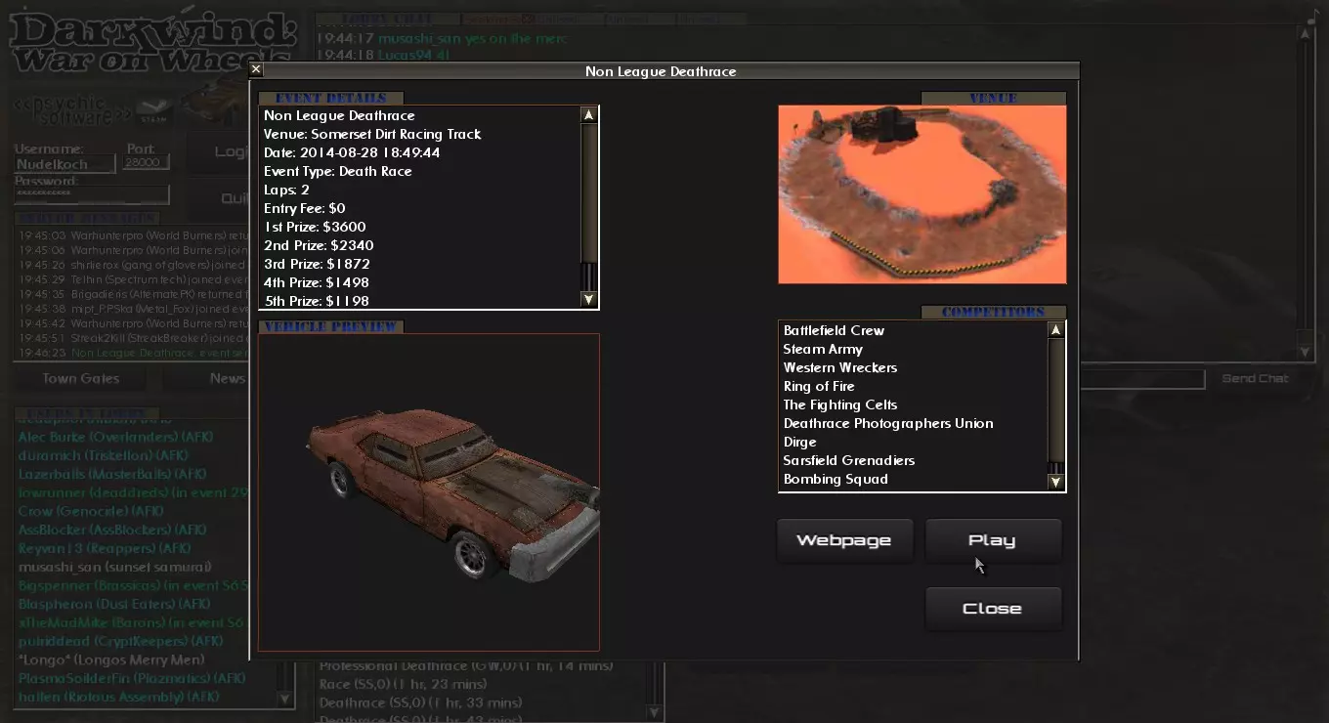Select user Crow (Genocide) in lobby list
Viewport: 1329px width, 723px height.
point(91,511)
